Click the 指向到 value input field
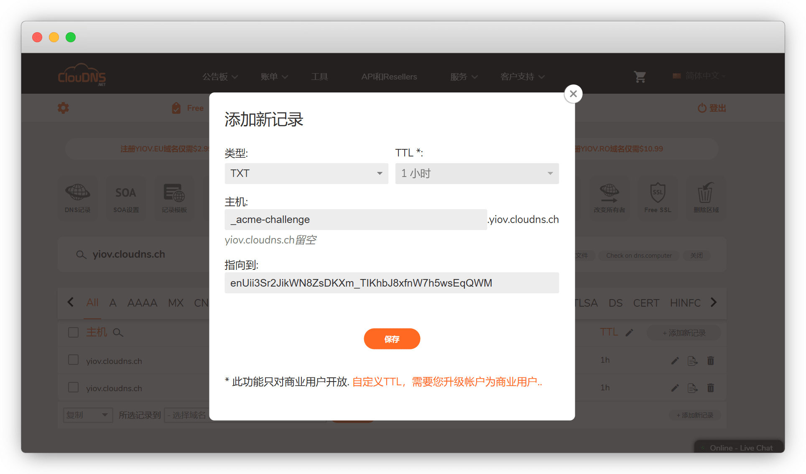This screenshot has height=474, width=806. tap(392, 283)
